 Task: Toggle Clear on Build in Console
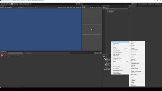pyautogui.click(x=18, y=53)
